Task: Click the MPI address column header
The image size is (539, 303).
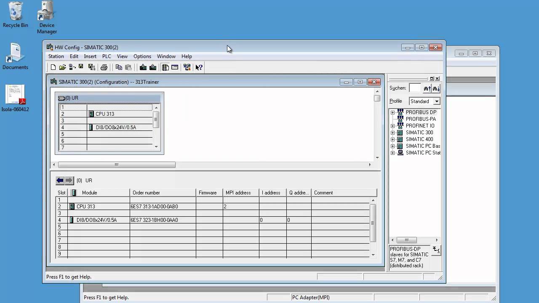Action: 241,193
